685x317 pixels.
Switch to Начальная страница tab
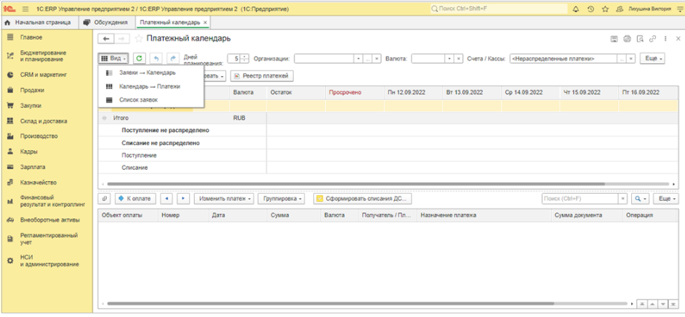40,22
